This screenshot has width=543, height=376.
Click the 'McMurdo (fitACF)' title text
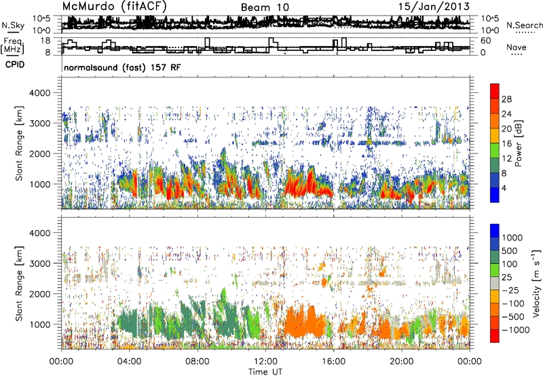115,7
